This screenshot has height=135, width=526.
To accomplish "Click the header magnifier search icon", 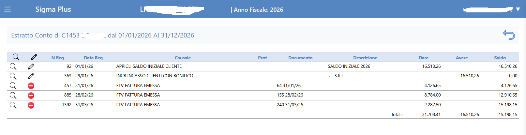I will pos(16,57).
